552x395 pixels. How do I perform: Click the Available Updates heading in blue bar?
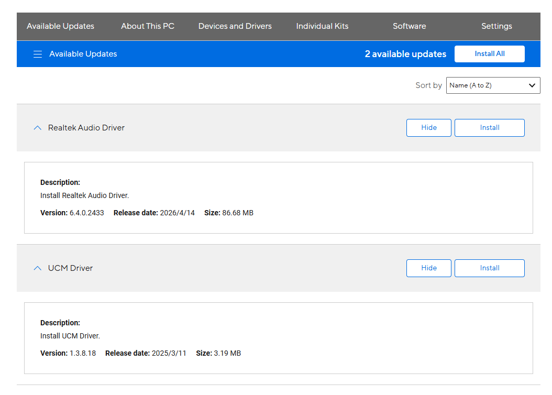(x=83, y=54)
